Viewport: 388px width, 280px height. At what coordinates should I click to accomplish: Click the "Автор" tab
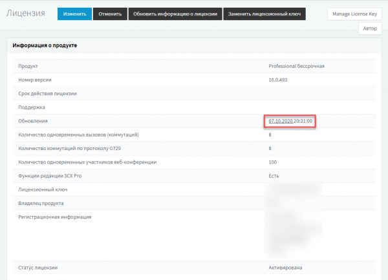(370, 28)
